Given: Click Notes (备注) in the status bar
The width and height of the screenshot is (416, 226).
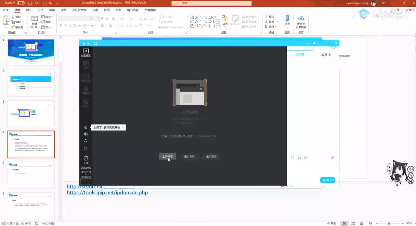Looking at the screenshot, I should coord(331,223).
